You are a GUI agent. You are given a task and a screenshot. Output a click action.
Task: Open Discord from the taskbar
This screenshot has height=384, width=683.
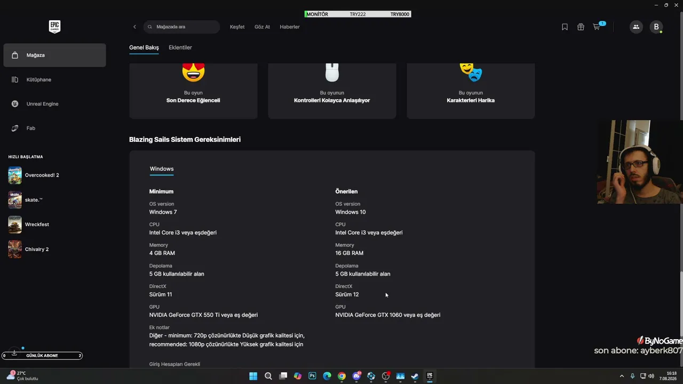click(x=356, y=376)
